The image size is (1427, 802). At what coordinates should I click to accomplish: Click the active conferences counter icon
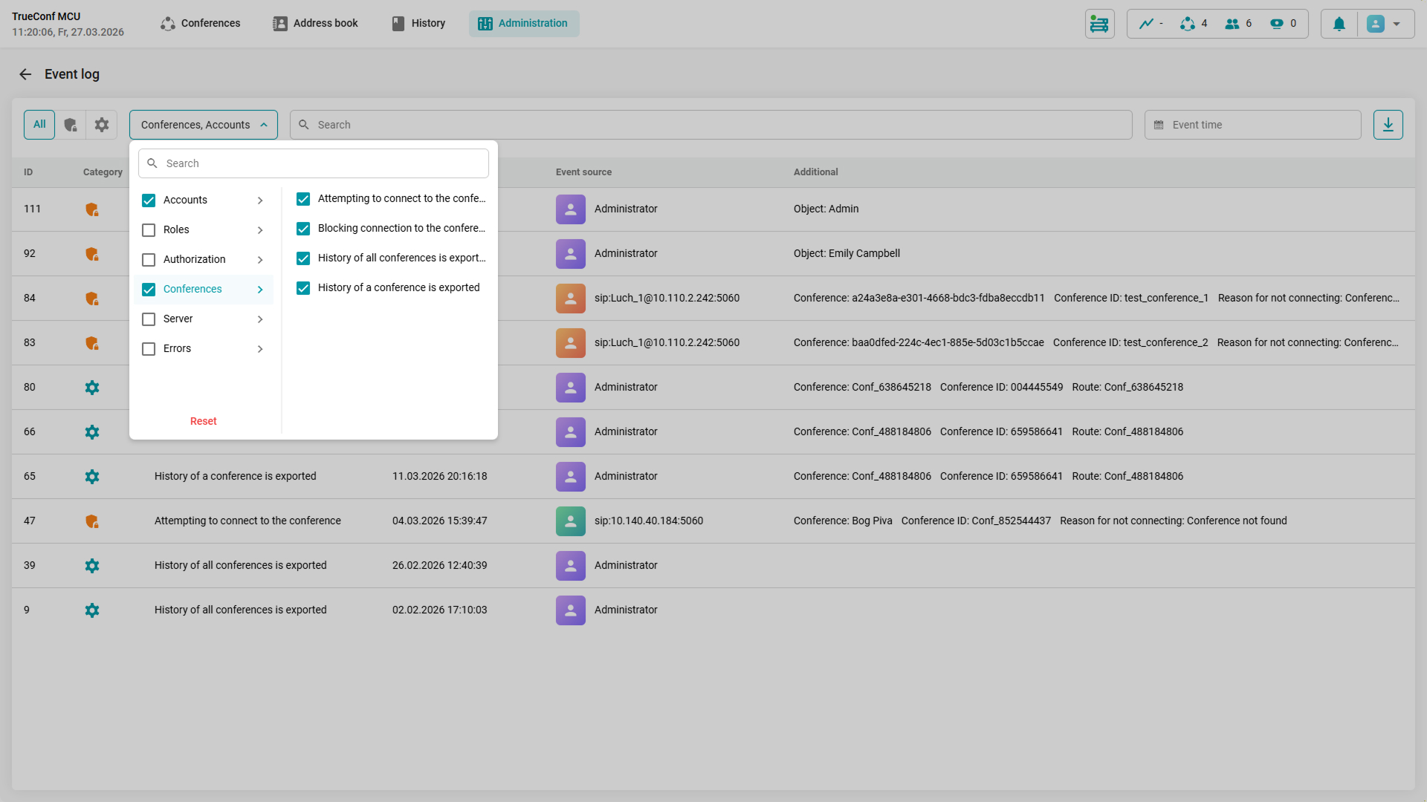[1188, 24]
